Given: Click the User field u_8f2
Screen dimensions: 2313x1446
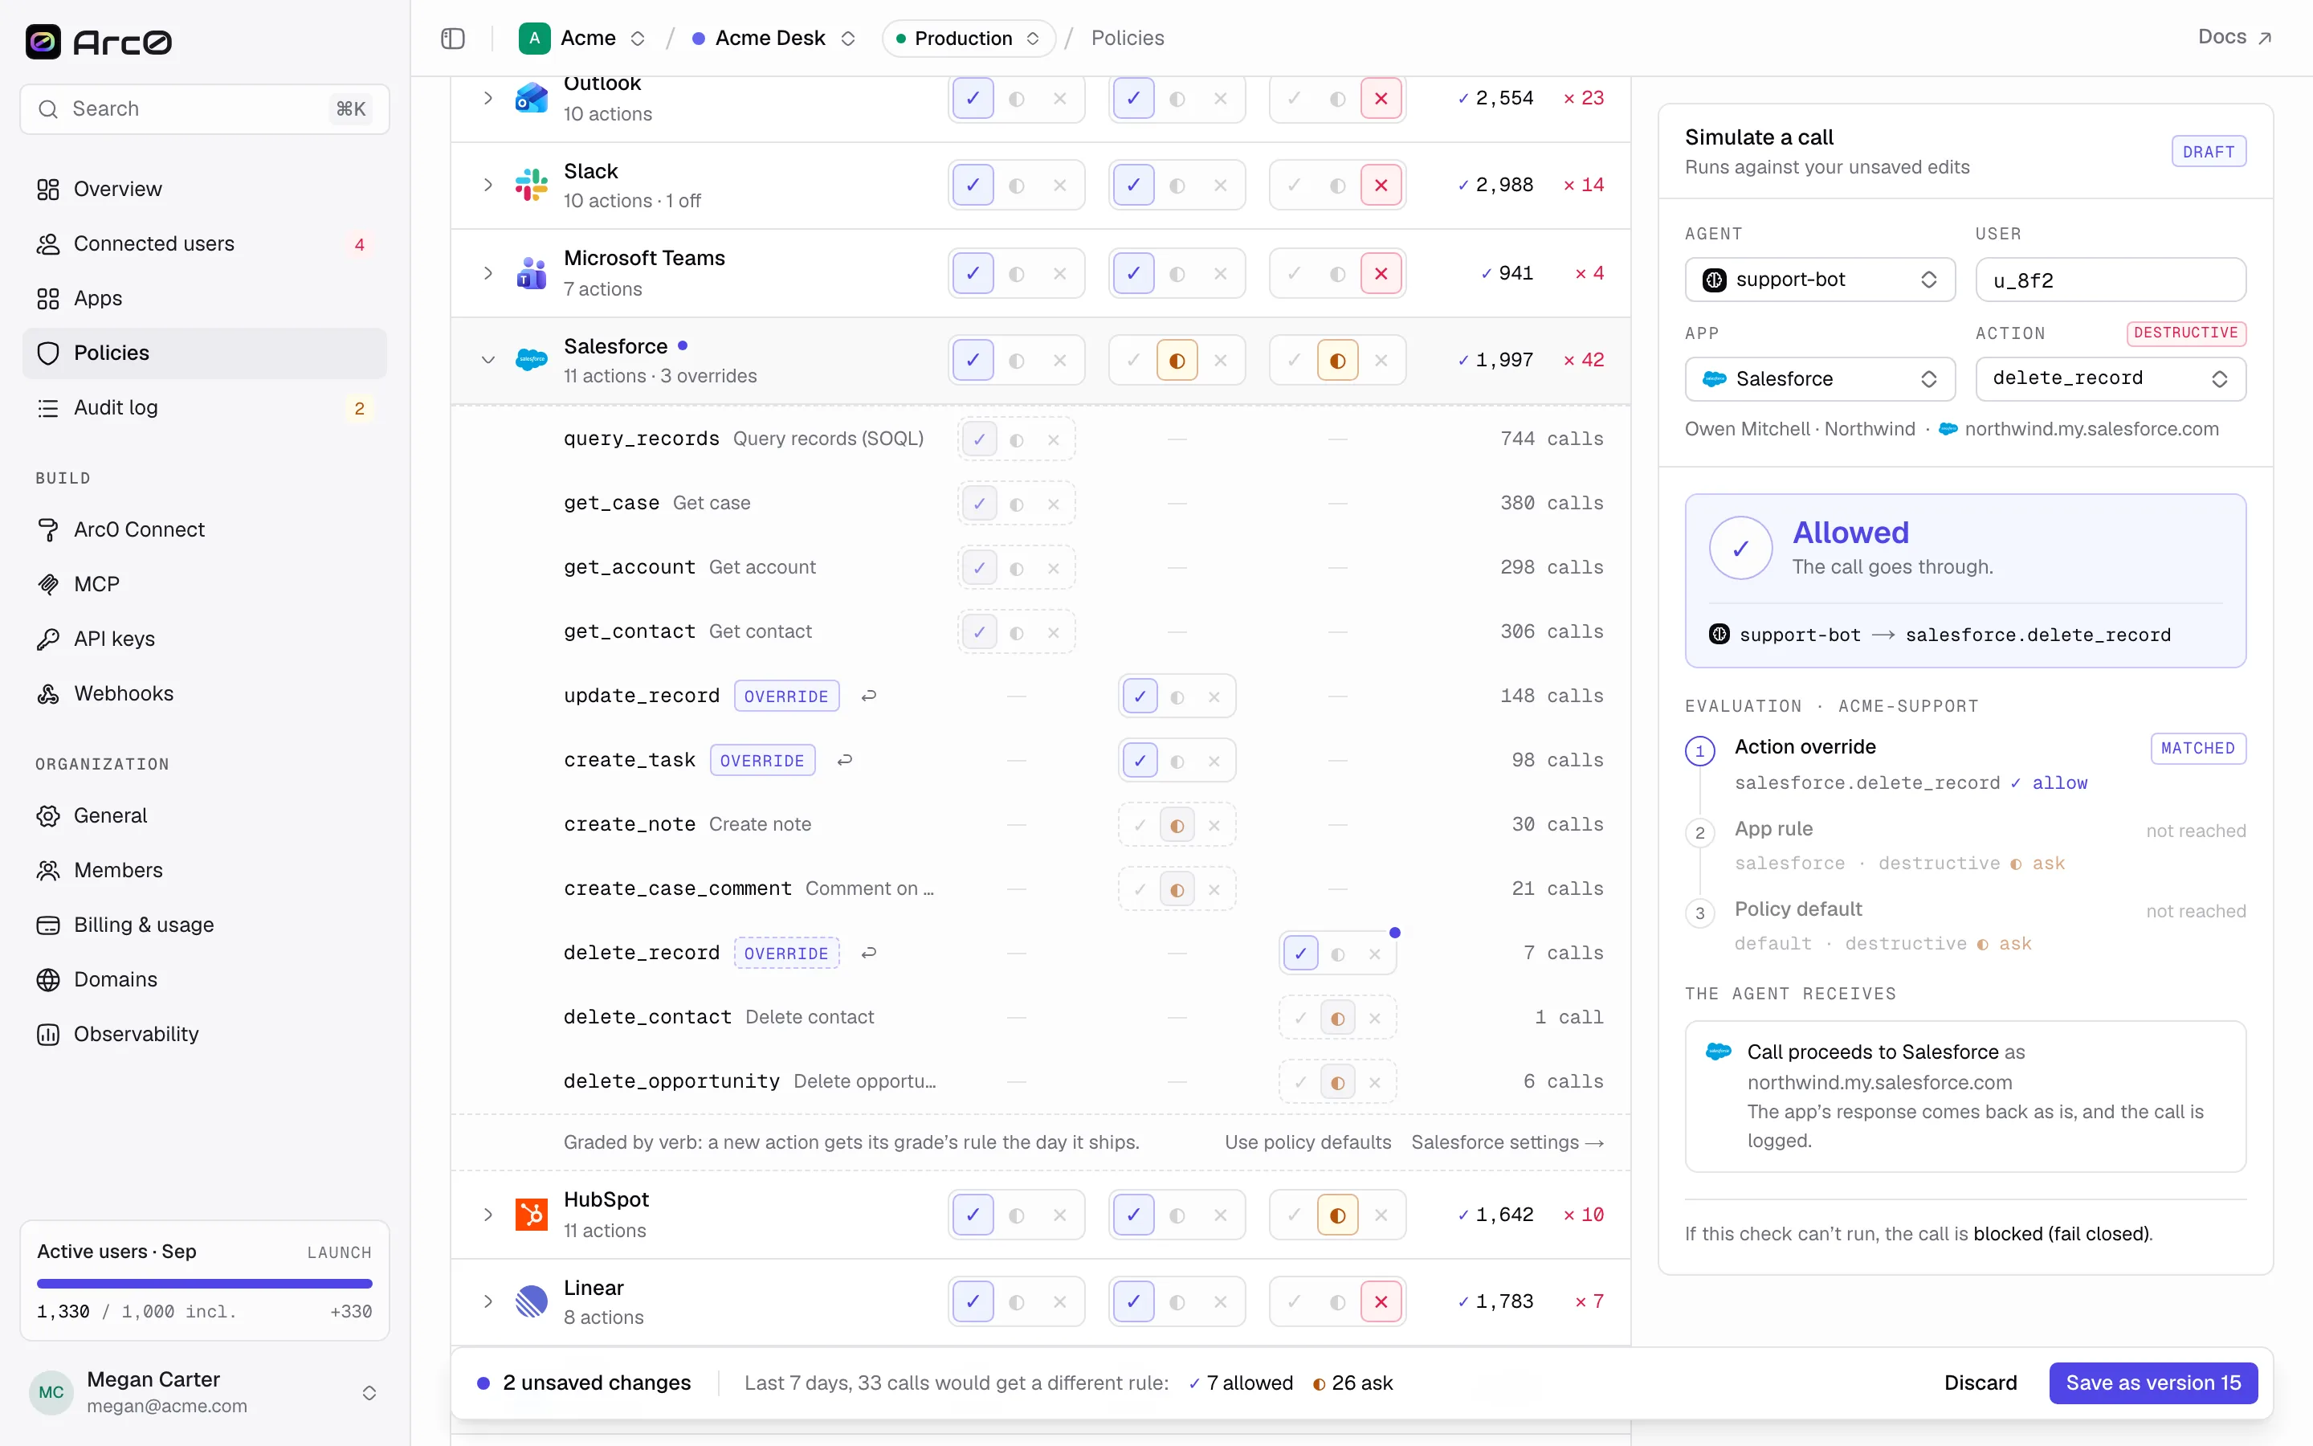Looking at the screenshot, I should 2111,280.
